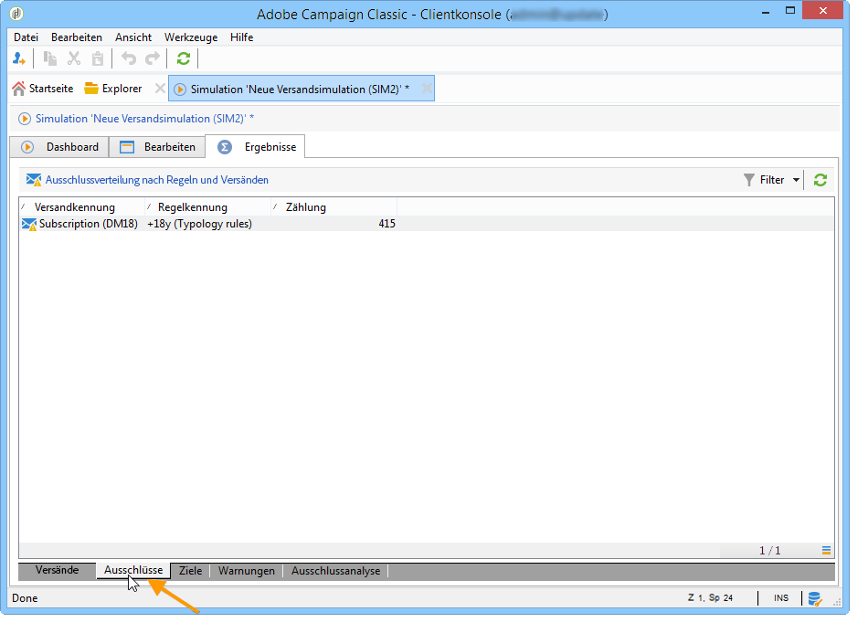Click the cut scissors toolbar icon
This screenshot has height=633, width=868.
(74, 58)
